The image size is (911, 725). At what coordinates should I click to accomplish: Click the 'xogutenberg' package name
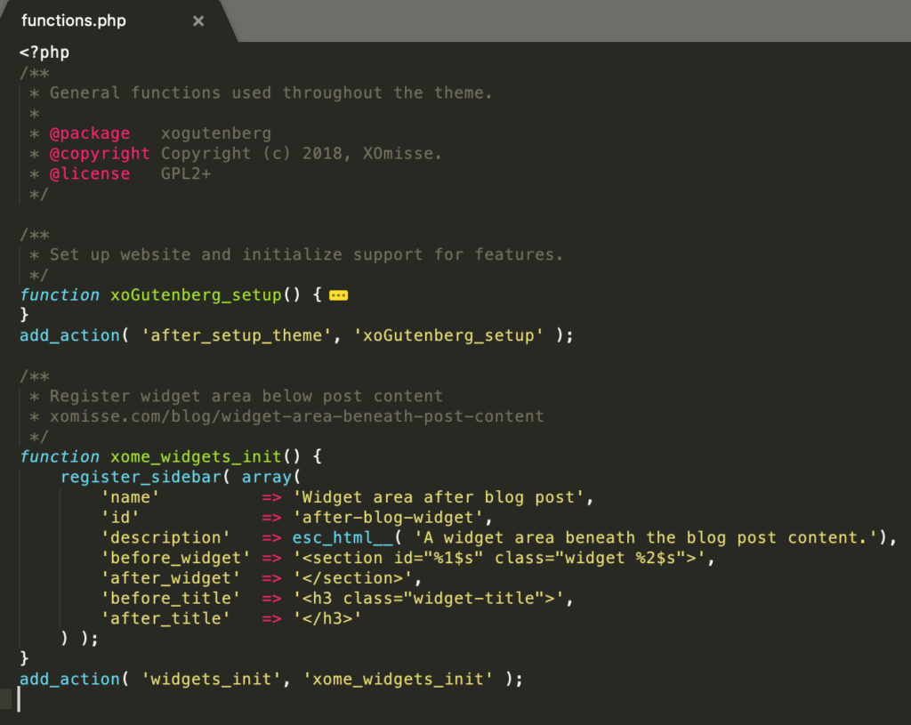pos(216,133)
